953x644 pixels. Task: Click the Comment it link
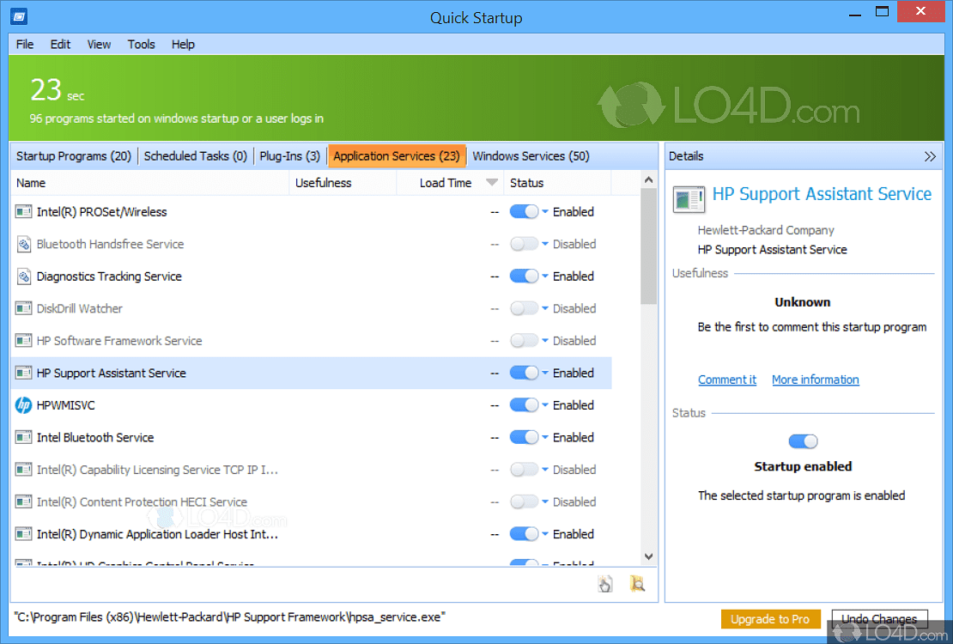click(727, 380)
